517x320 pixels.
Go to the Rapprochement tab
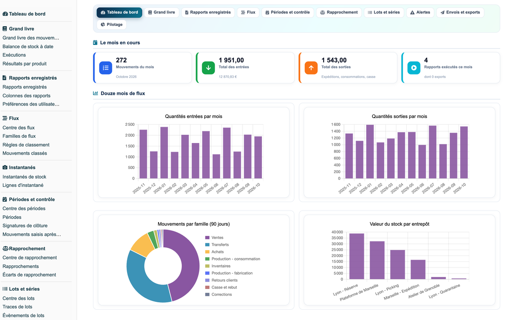point(339,12)
